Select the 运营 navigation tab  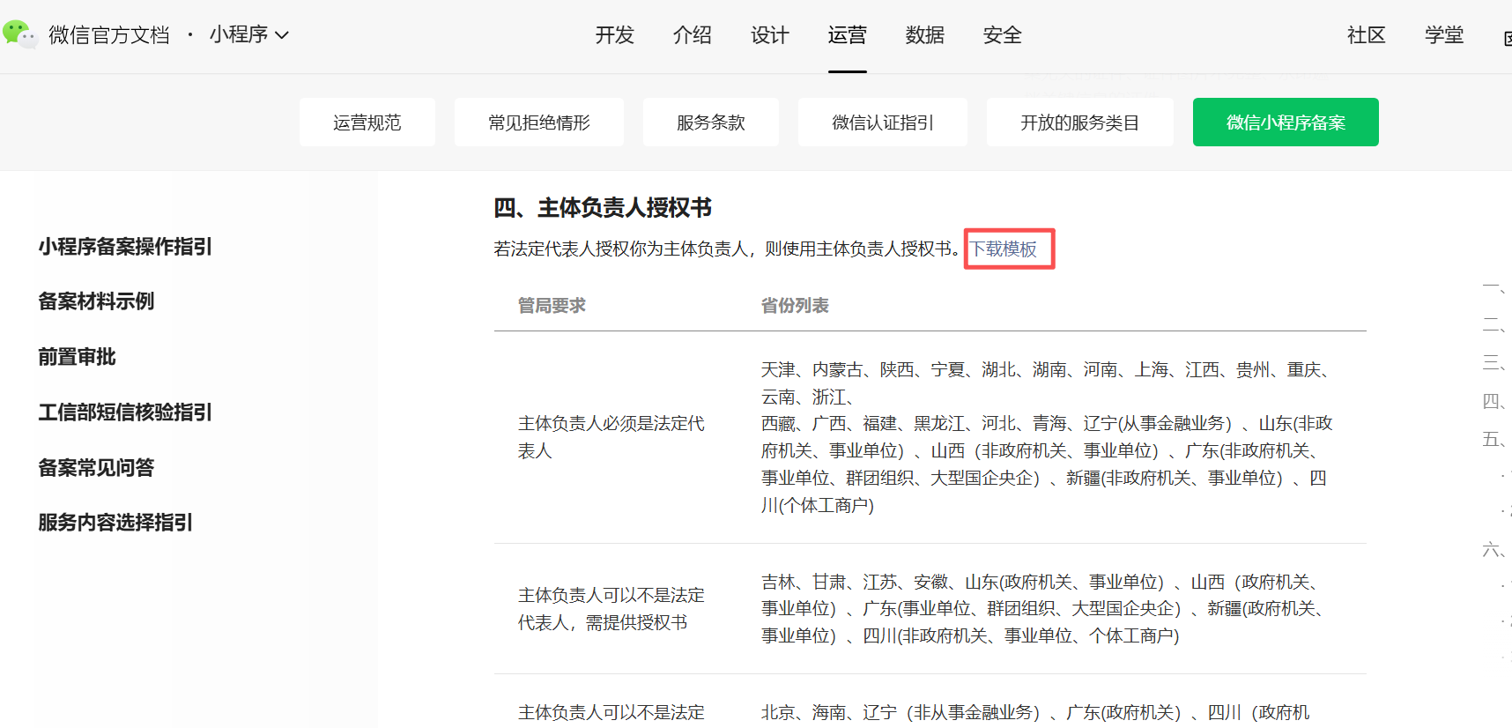[x=847, y=35]
